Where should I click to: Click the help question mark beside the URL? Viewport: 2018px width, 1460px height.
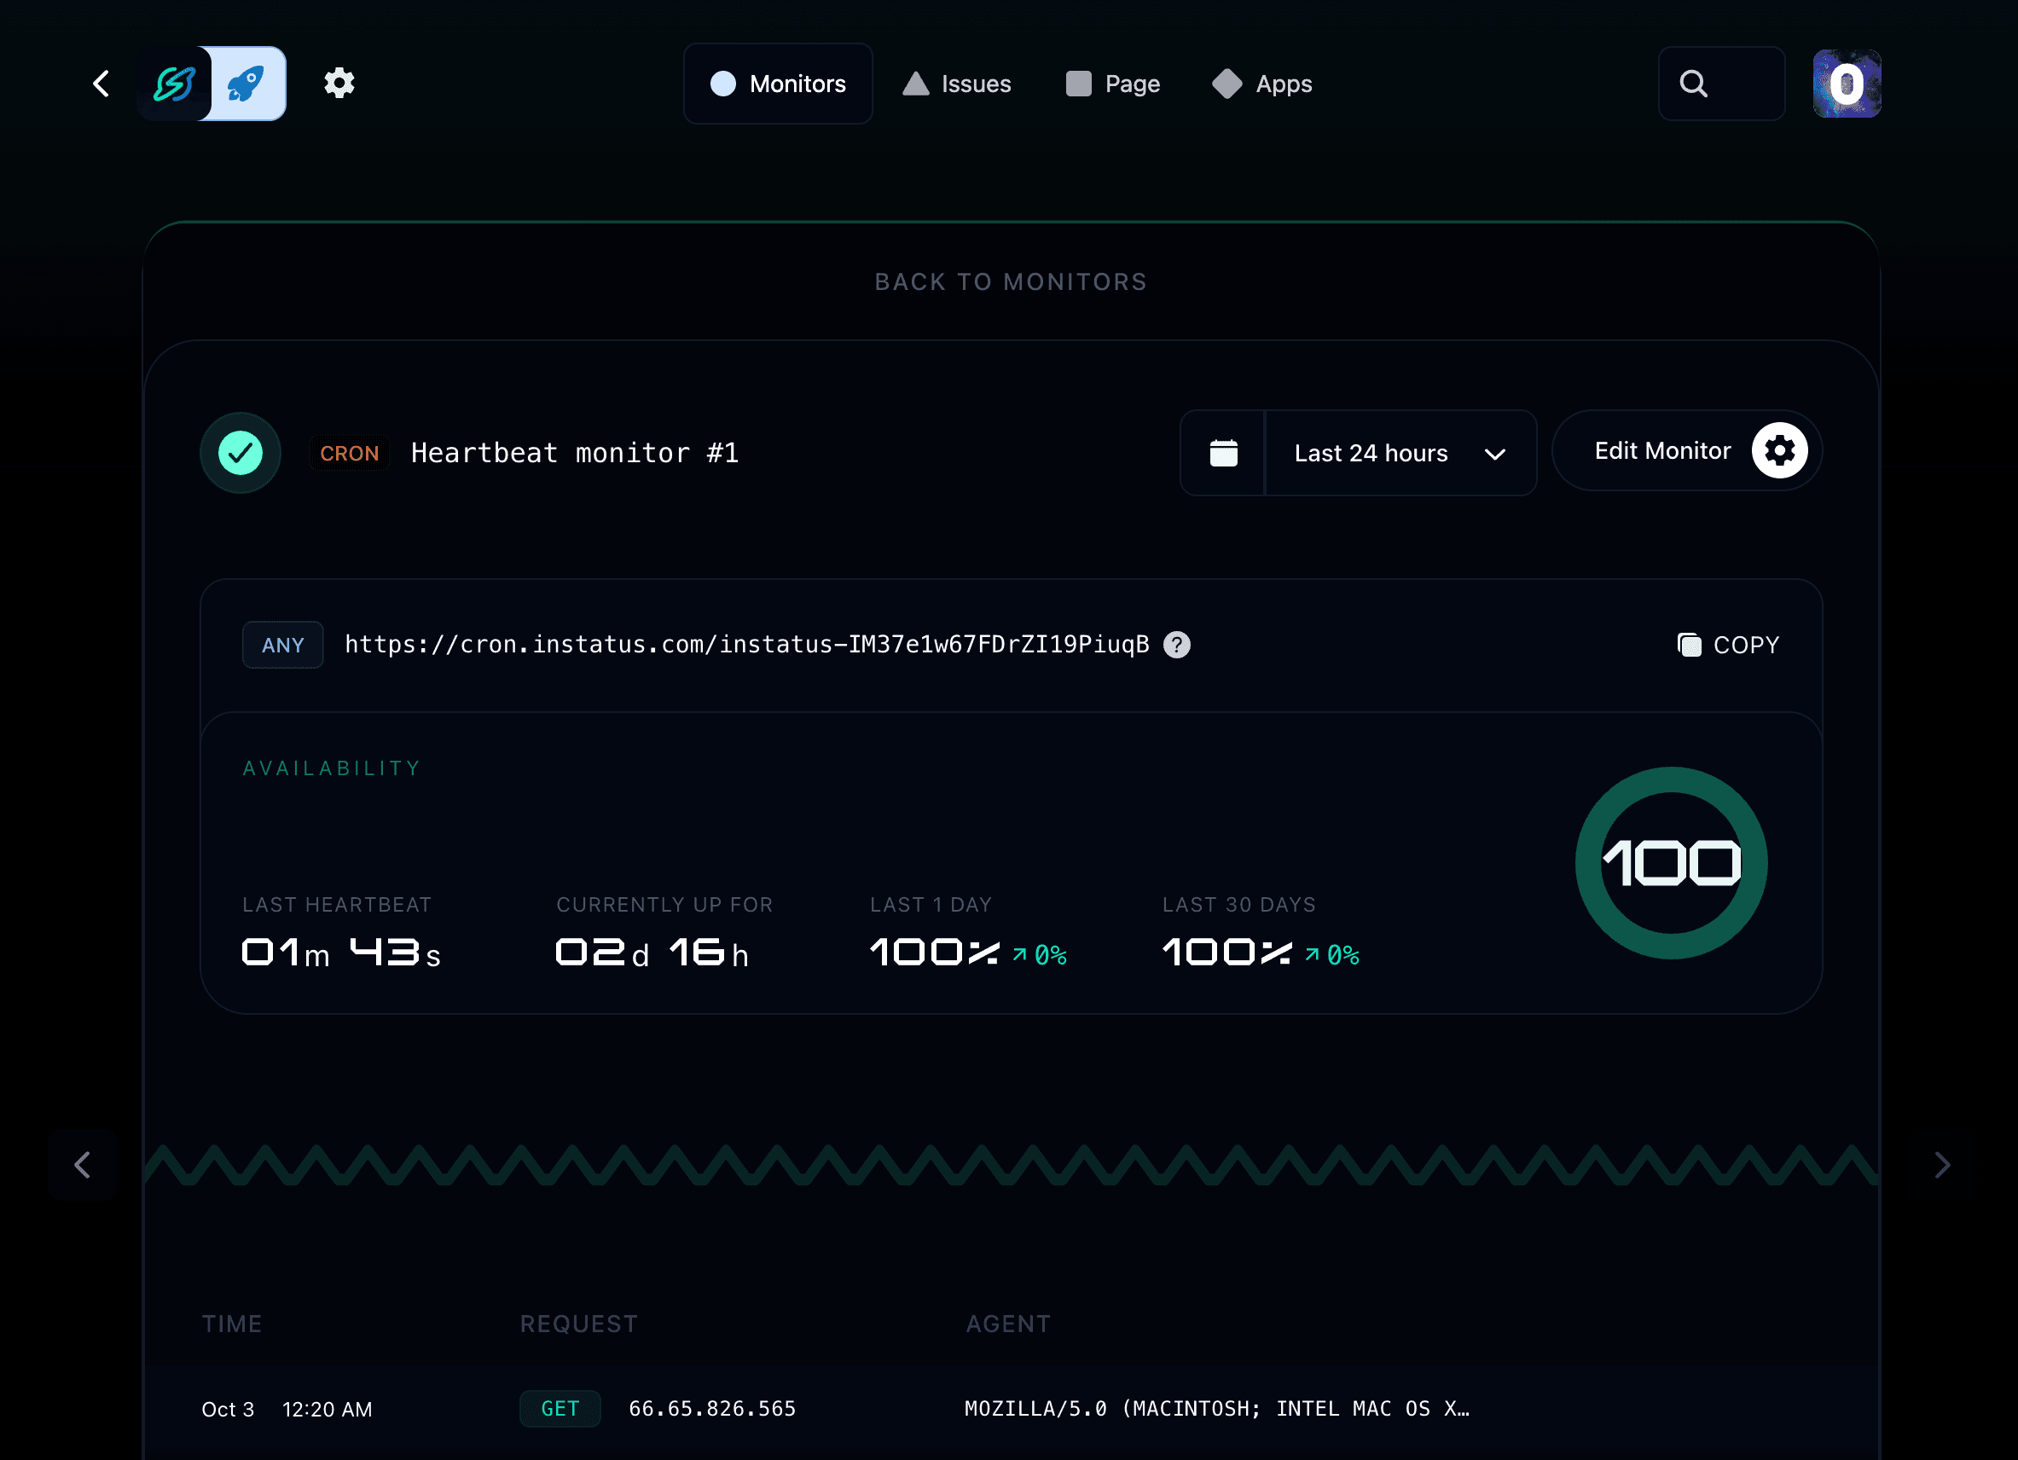click(x=1176, y=644)
